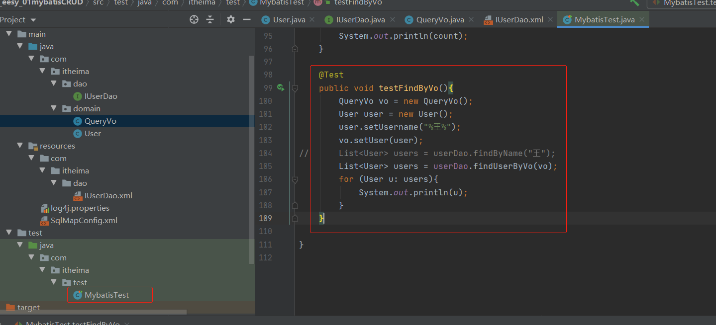Select itheima package under main com
Image resolution: width=716 pixels, height=325 pixels.
pos(76,71)
